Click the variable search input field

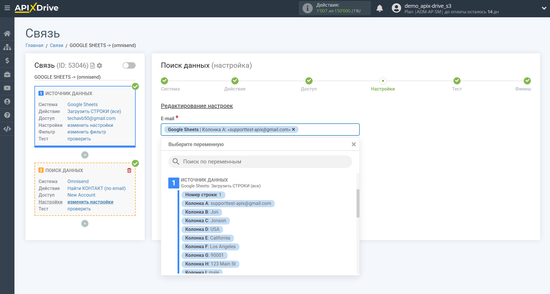click(x=260, y=162)
